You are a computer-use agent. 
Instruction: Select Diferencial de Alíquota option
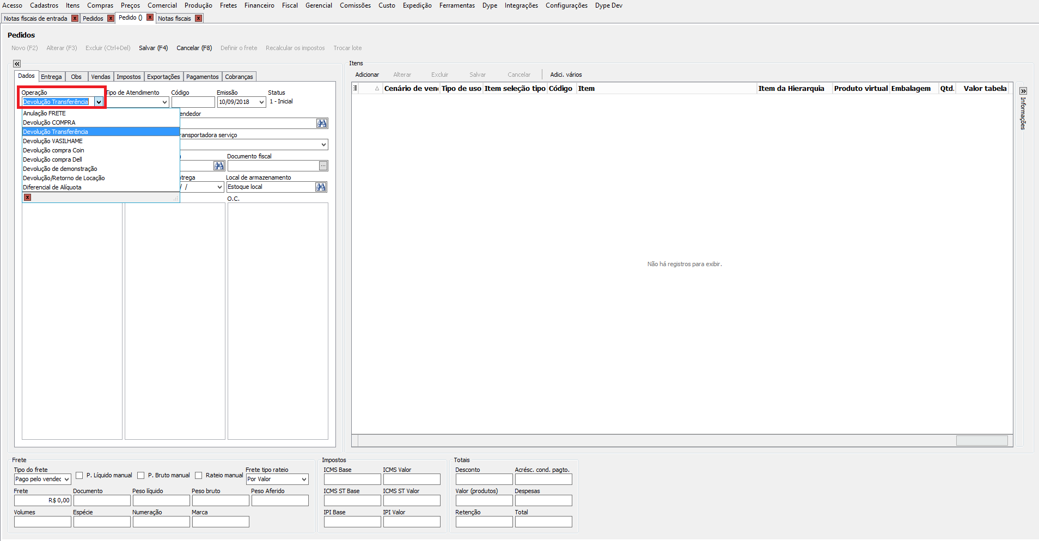(x=101, y=187)
